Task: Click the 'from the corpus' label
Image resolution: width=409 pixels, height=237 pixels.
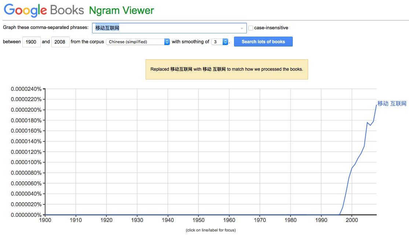Action: [87, 42]
